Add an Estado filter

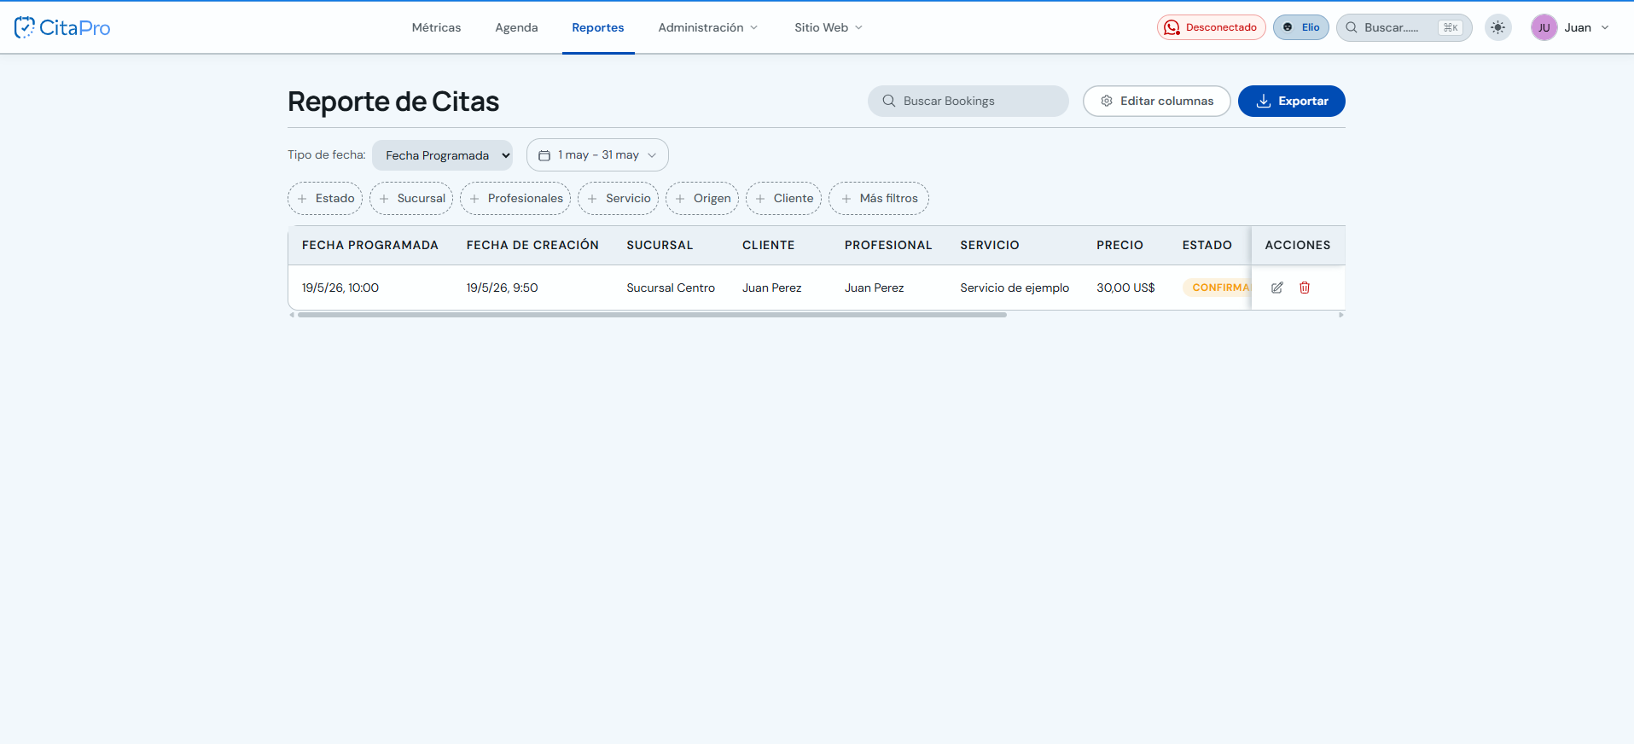(x=325, y=198)
